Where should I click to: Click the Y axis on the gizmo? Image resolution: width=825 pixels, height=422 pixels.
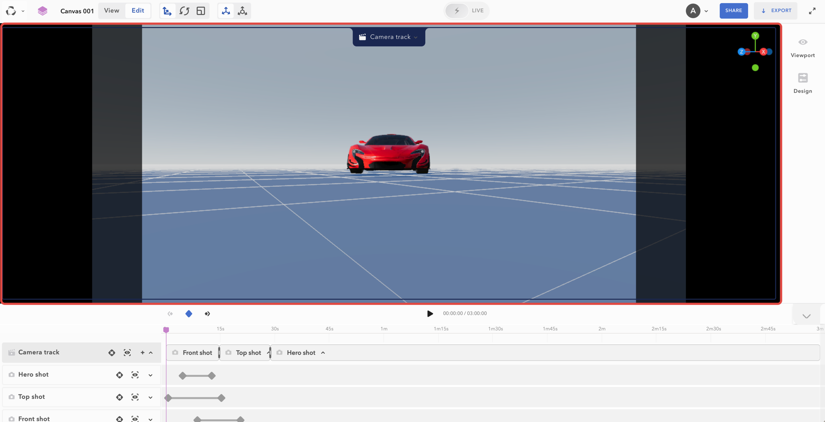[x=755, y=36]
